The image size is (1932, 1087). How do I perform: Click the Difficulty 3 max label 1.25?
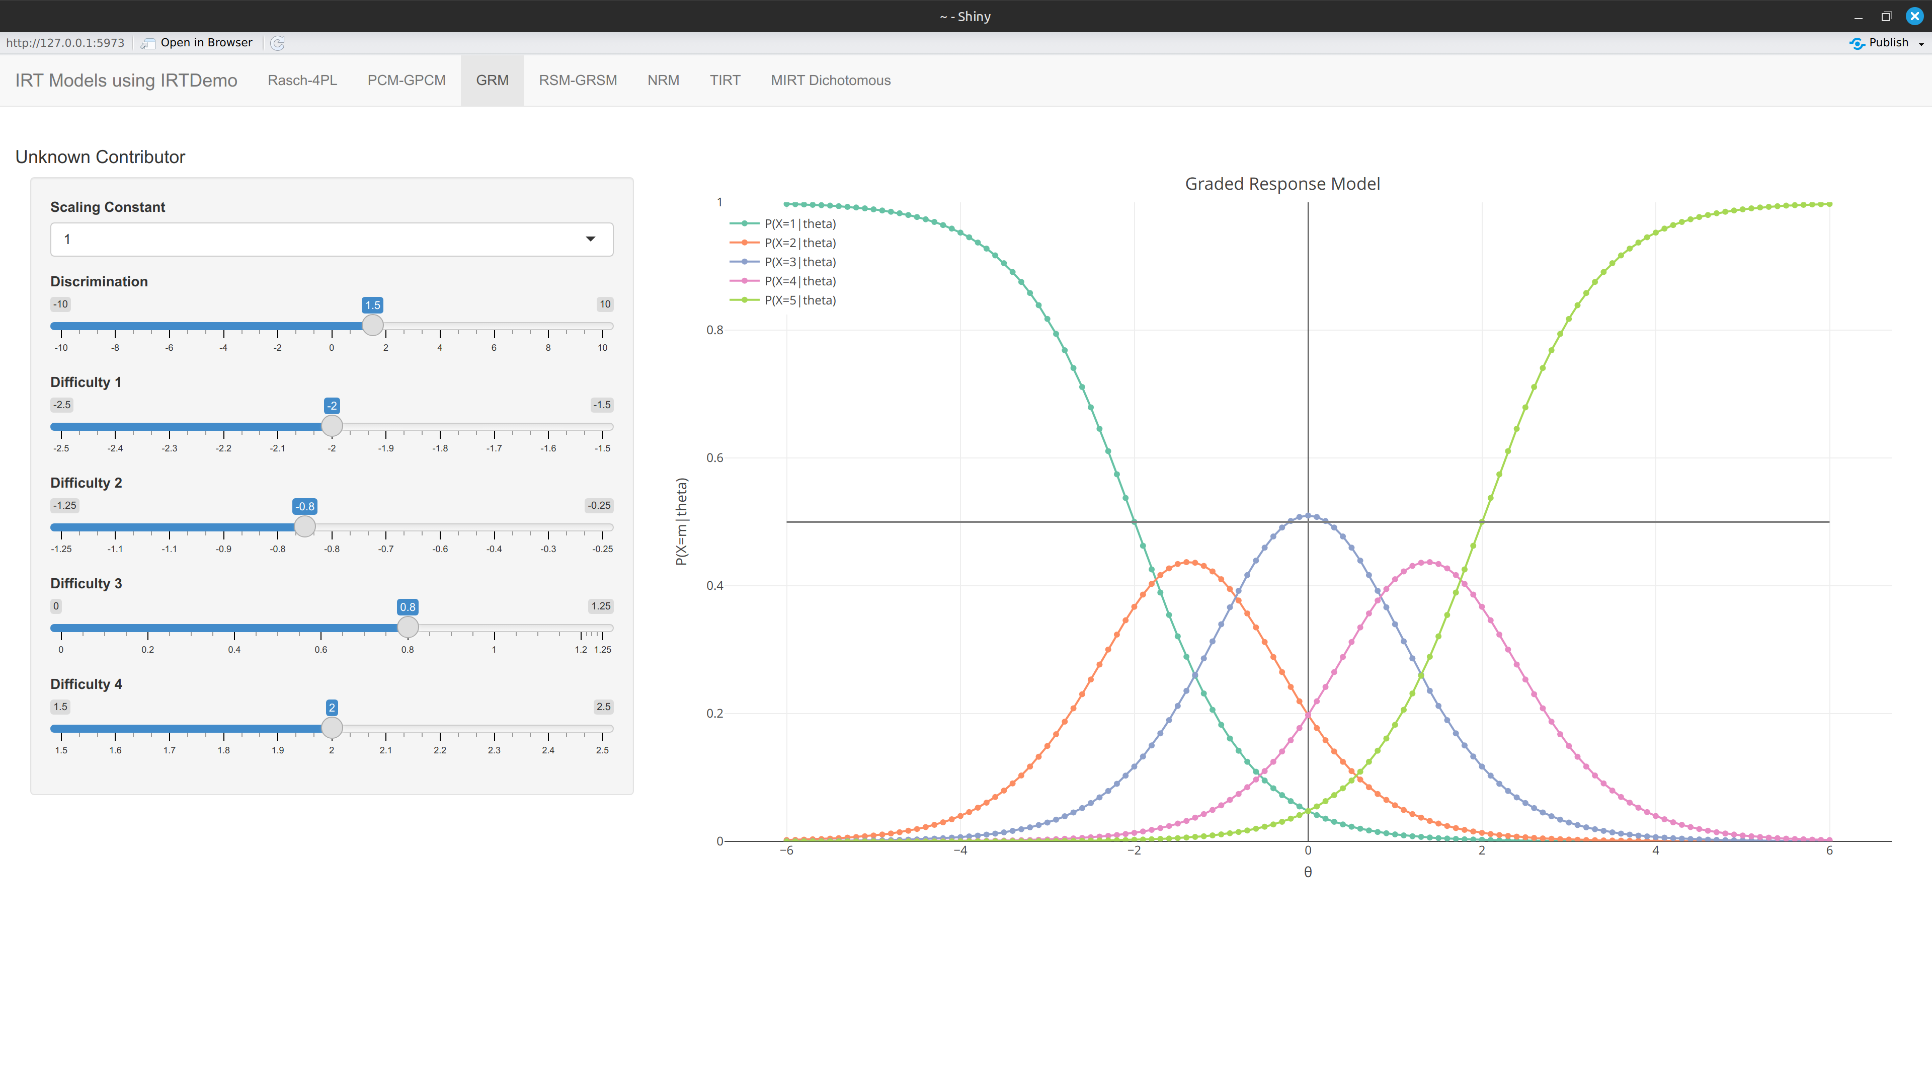pyautogui.click(x=601, y=606)
